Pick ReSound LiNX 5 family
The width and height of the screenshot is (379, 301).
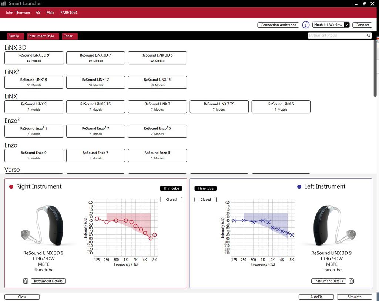281,106
